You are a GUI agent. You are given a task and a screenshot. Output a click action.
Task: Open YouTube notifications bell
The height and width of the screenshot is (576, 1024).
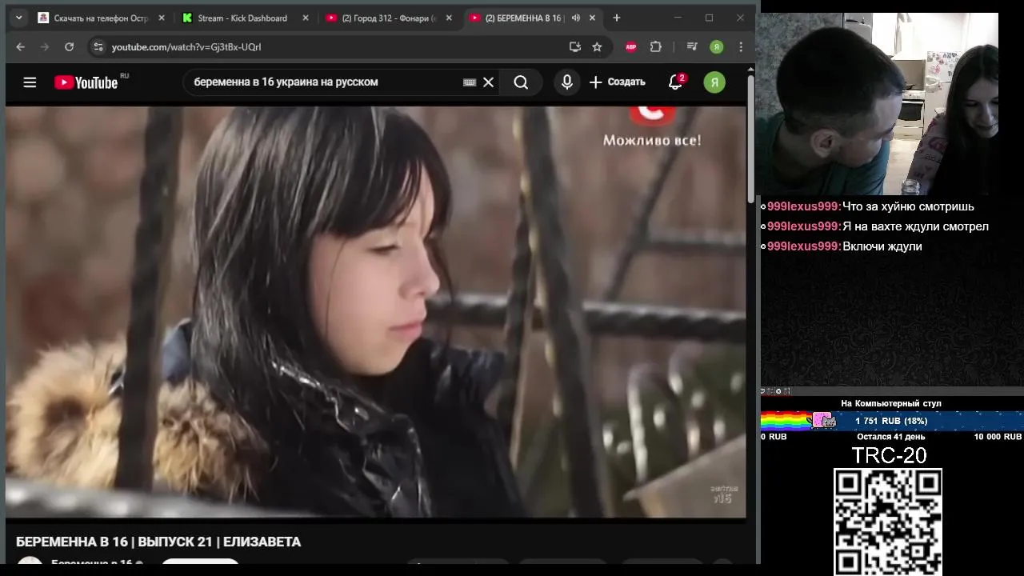676,82
